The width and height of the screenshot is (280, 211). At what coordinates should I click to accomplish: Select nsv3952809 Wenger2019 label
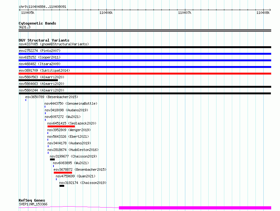(x=69, y=130)
